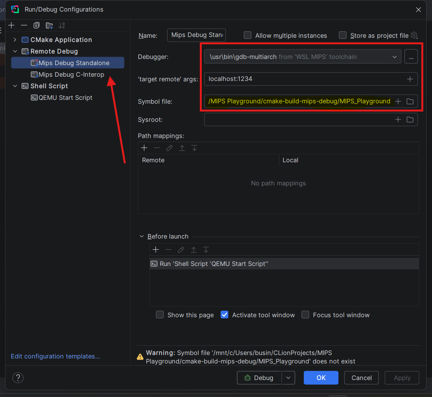Click Local column header in path mappings
Image resolution: width=432 pixels, height=397 pixels.
click(349, 160)
